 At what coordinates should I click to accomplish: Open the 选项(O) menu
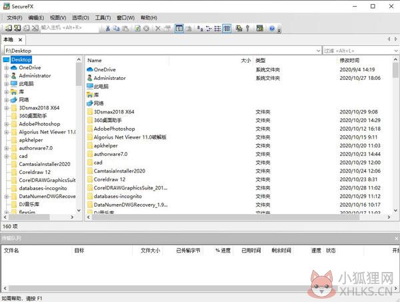81,17
